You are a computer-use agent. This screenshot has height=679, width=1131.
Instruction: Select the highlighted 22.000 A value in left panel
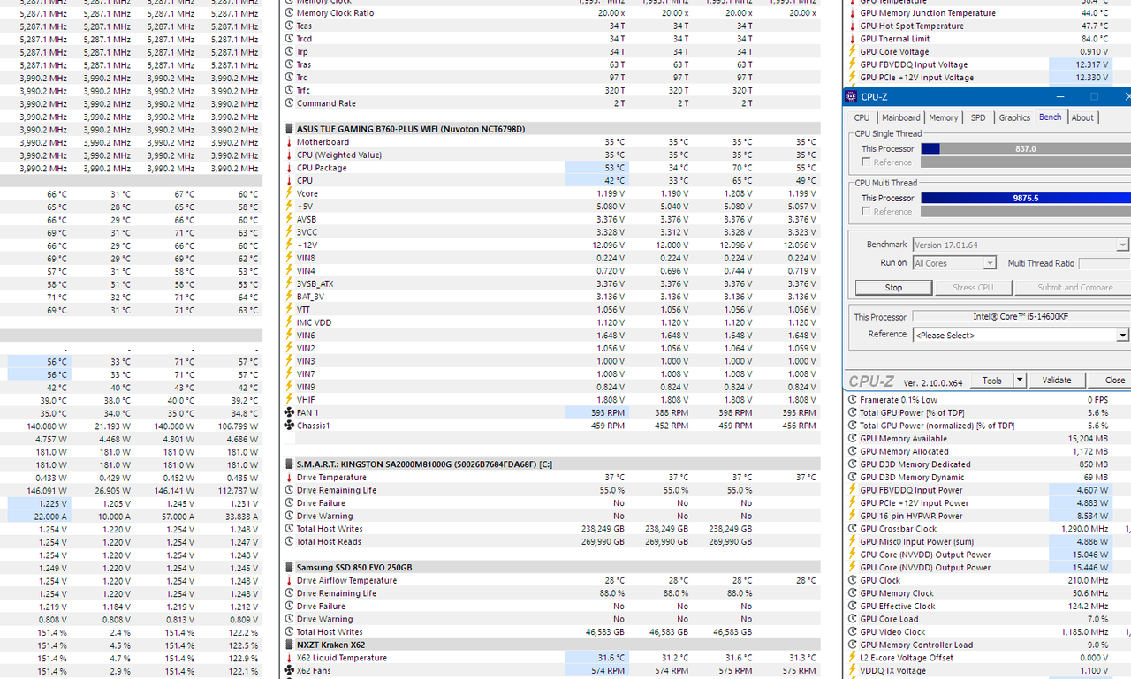[39, 517]
